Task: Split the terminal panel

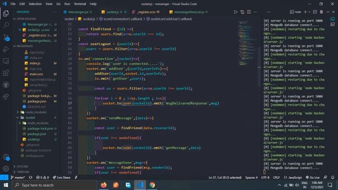Action: pos(315,12)
